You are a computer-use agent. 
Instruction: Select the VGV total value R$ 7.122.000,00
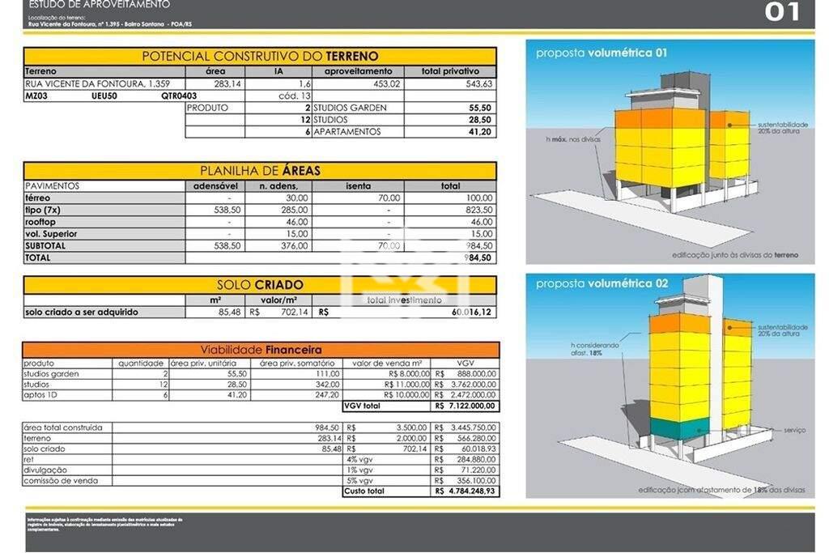coord(466,406)
